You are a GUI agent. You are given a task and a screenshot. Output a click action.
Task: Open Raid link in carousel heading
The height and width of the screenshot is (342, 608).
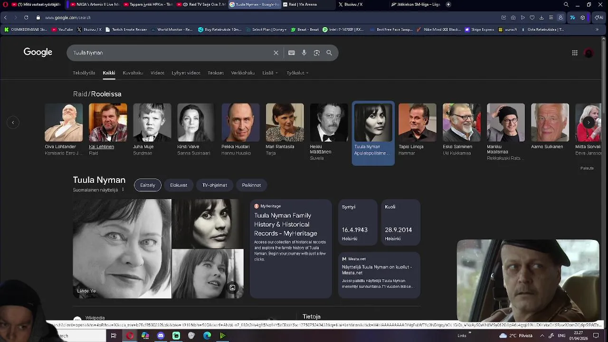(80, 94)
